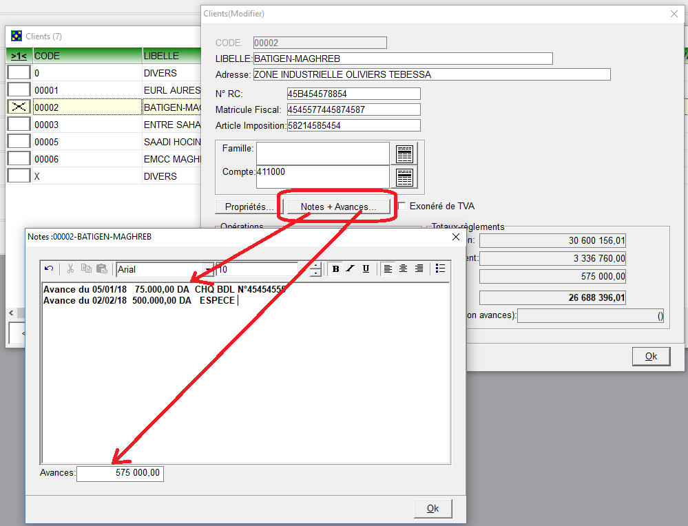This screenshot has height=526, width=688.
Task: Click the Cut scissors icon
Action: coord(70,269)
